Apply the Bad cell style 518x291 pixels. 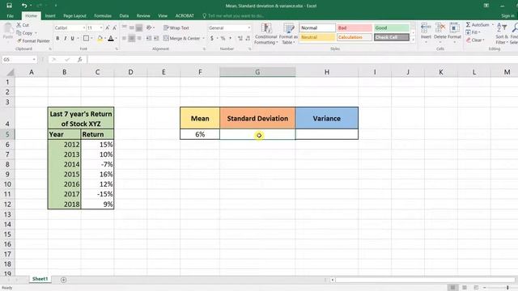click(x=355, y=28)
